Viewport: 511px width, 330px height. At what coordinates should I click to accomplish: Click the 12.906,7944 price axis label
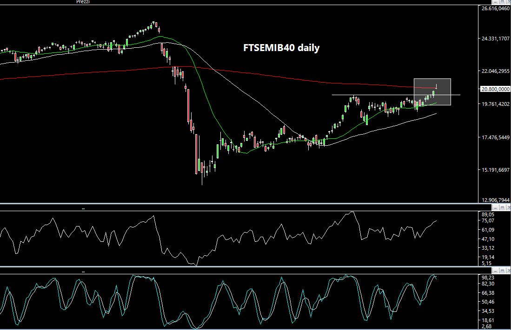495,200
